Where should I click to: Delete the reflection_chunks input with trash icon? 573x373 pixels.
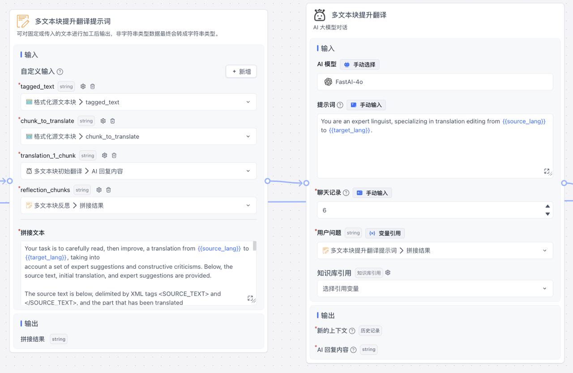click(109, 190)
